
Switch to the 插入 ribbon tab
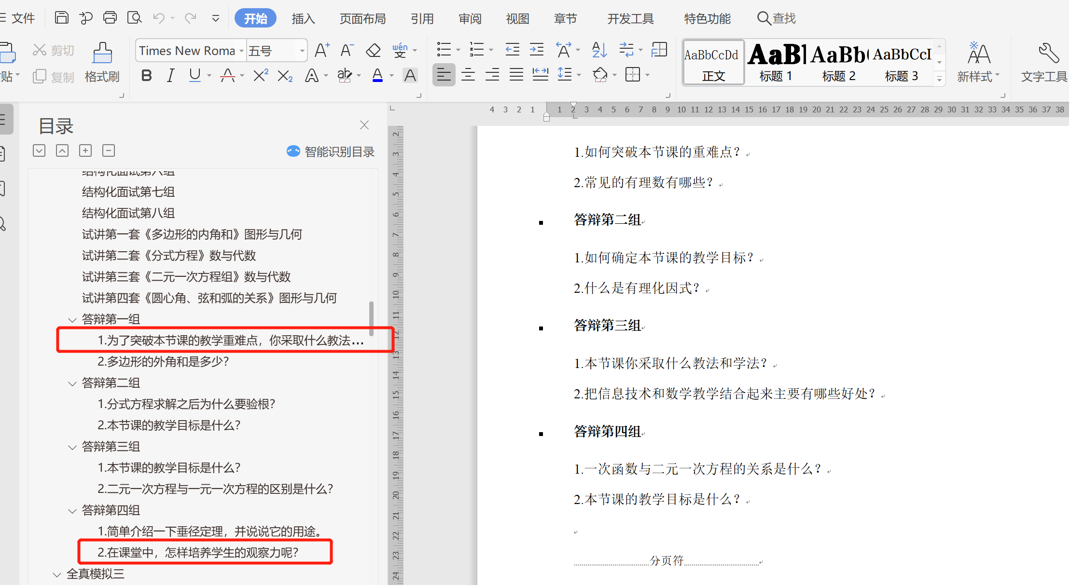click(x=303, y=18)
